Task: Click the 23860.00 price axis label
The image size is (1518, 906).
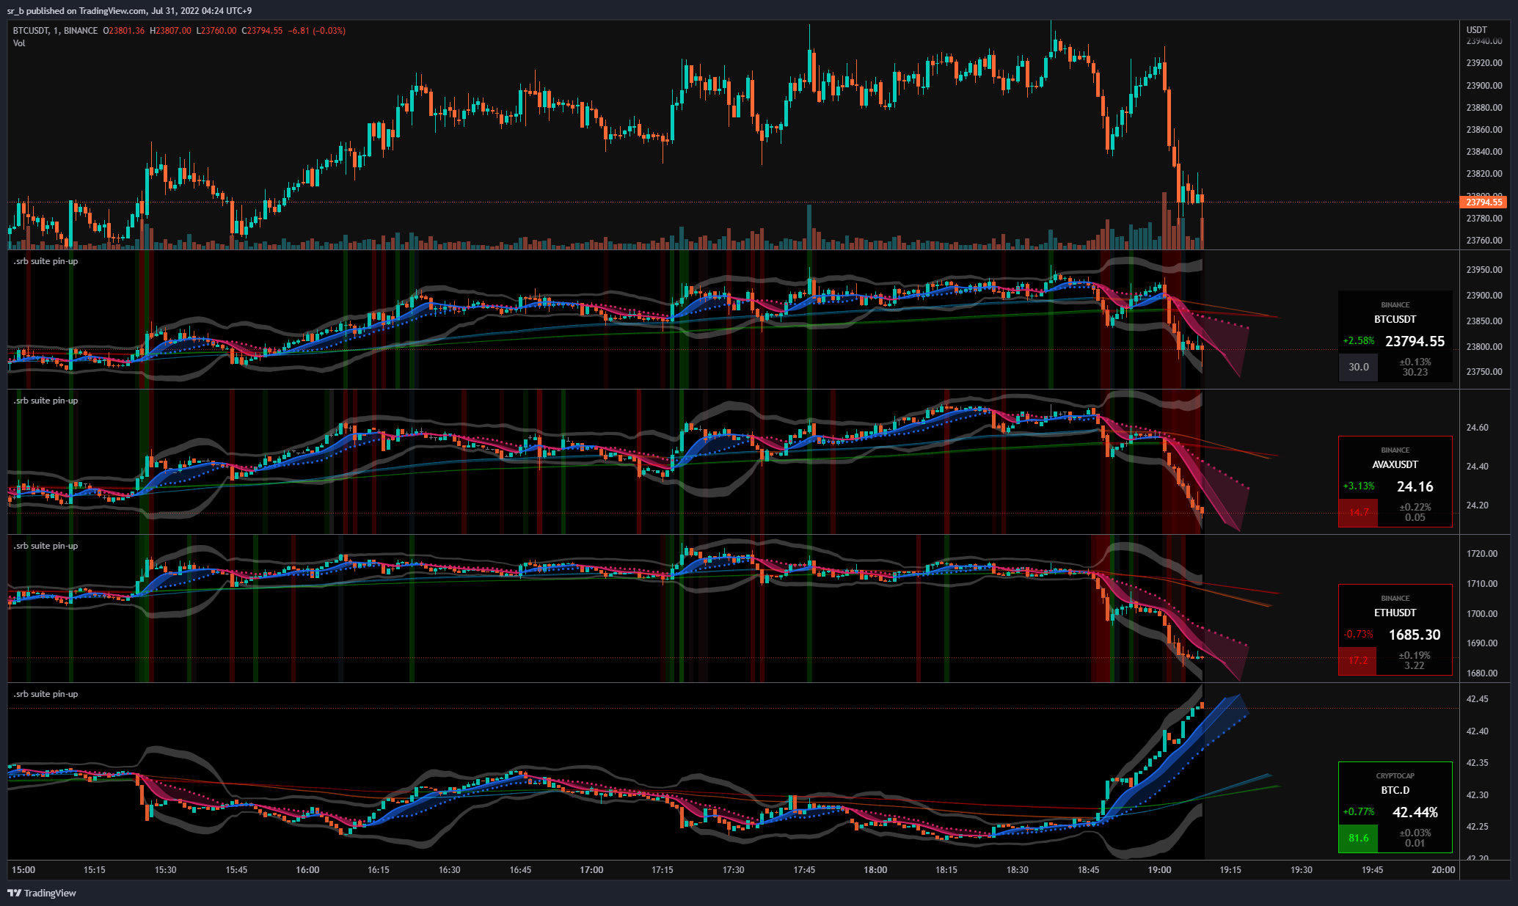Action: [1484, 130]
